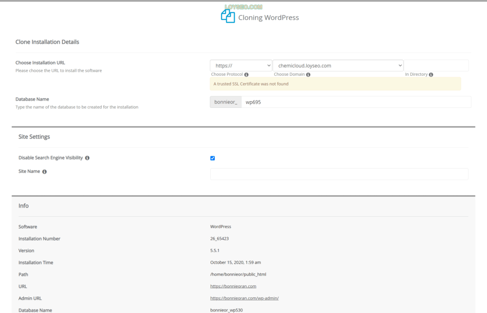Click the Cloning WordPress heading
Viewport: 487px width, 313px height.
point(268,17)
